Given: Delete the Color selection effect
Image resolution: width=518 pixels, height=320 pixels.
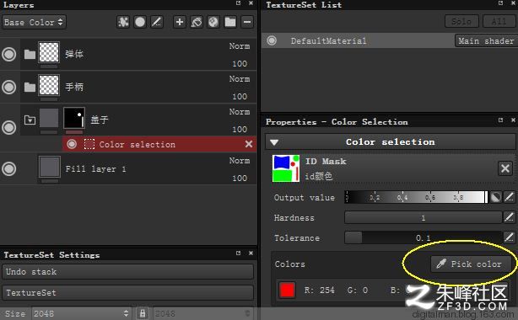Looking at the screenshot, I should pos(249,144).
